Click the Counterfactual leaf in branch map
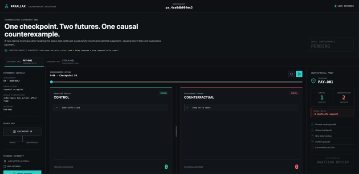Viewport: 359px width, 174px height. pos(32,143)
